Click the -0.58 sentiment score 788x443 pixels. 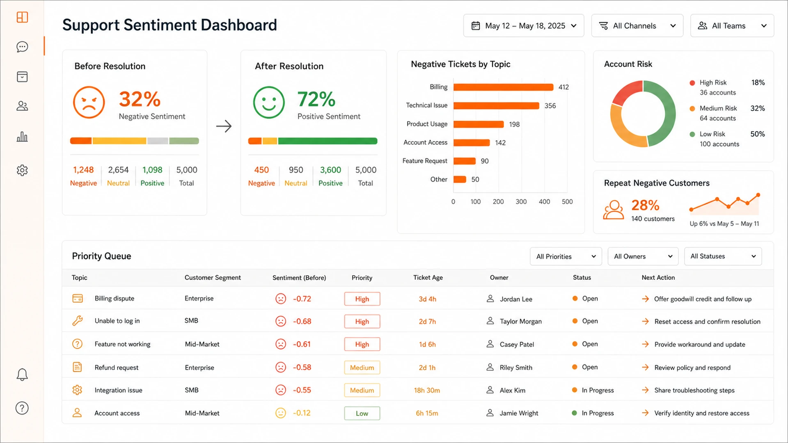302,368
